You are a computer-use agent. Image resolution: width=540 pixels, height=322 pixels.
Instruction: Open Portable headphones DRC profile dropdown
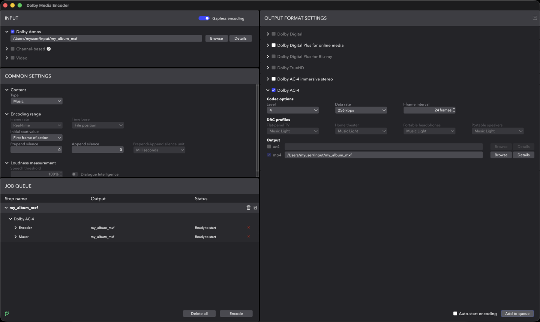pos(429,131)
